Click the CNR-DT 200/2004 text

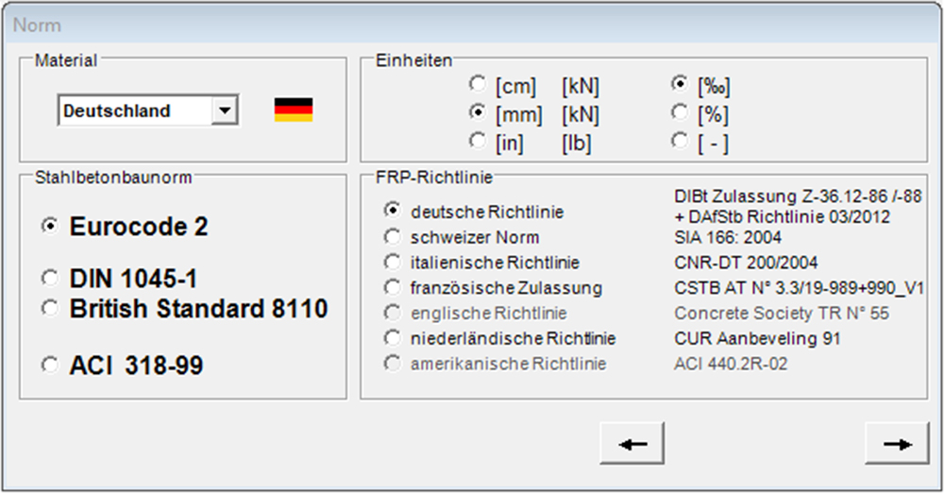[746, 263]
